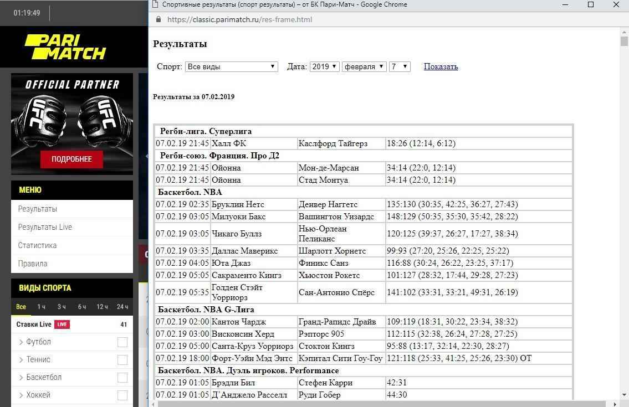Viewport: 629px width, 407px height.
Task: Select the '3 ч' time filter tab
Action: [x=62, y=307]
